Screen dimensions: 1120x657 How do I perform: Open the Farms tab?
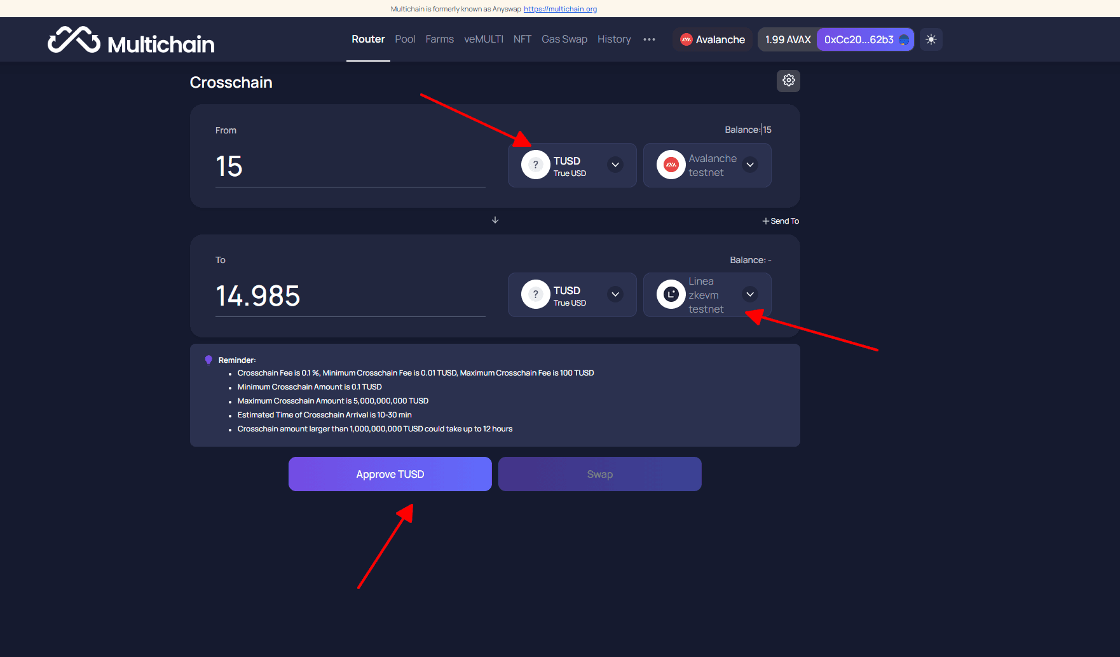tap(440, 39)
